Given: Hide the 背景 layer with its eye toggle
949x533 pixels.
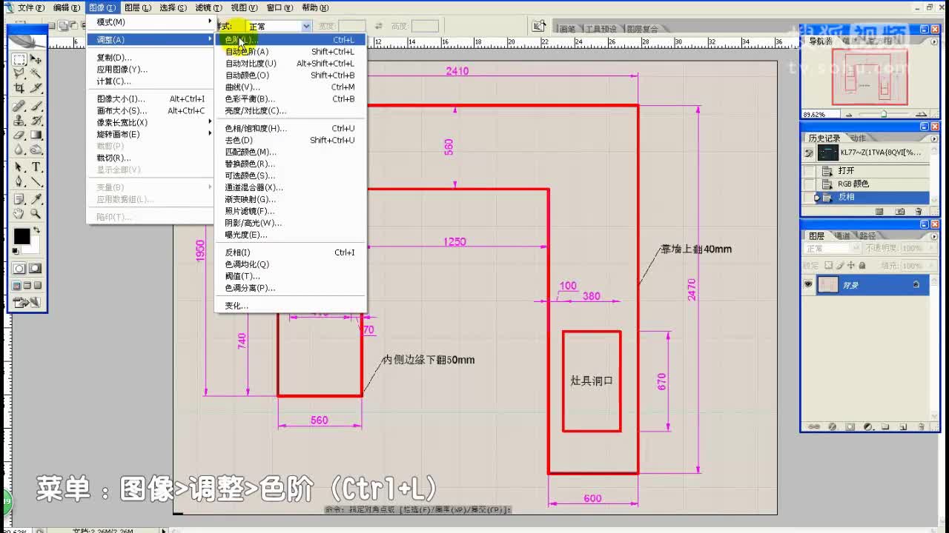Looking at the screenshot, I should pyautogui.click(x=809, y=284).
